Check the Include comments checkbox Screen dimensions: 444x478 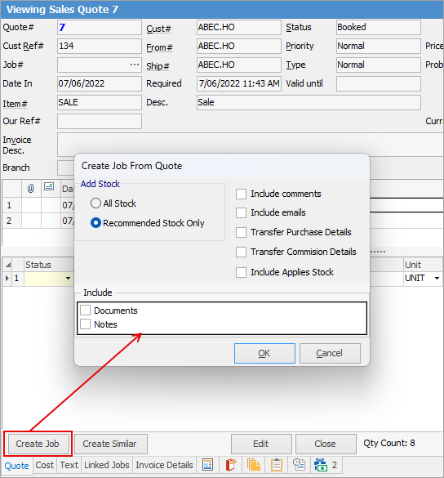[x=241, y=194]
